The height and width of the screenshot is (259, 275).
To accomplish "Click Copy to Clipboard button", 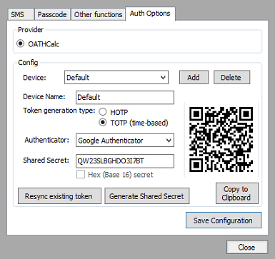I will point(237,193).
